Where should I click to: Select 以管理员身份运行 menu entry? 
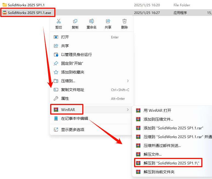(92, 55)
